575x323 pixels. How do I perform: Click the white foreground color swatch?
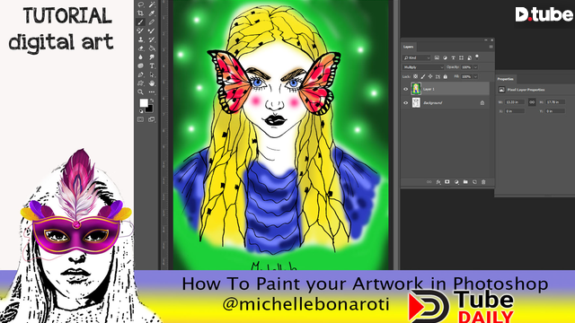pyautogui.click(x=144, y=103)
